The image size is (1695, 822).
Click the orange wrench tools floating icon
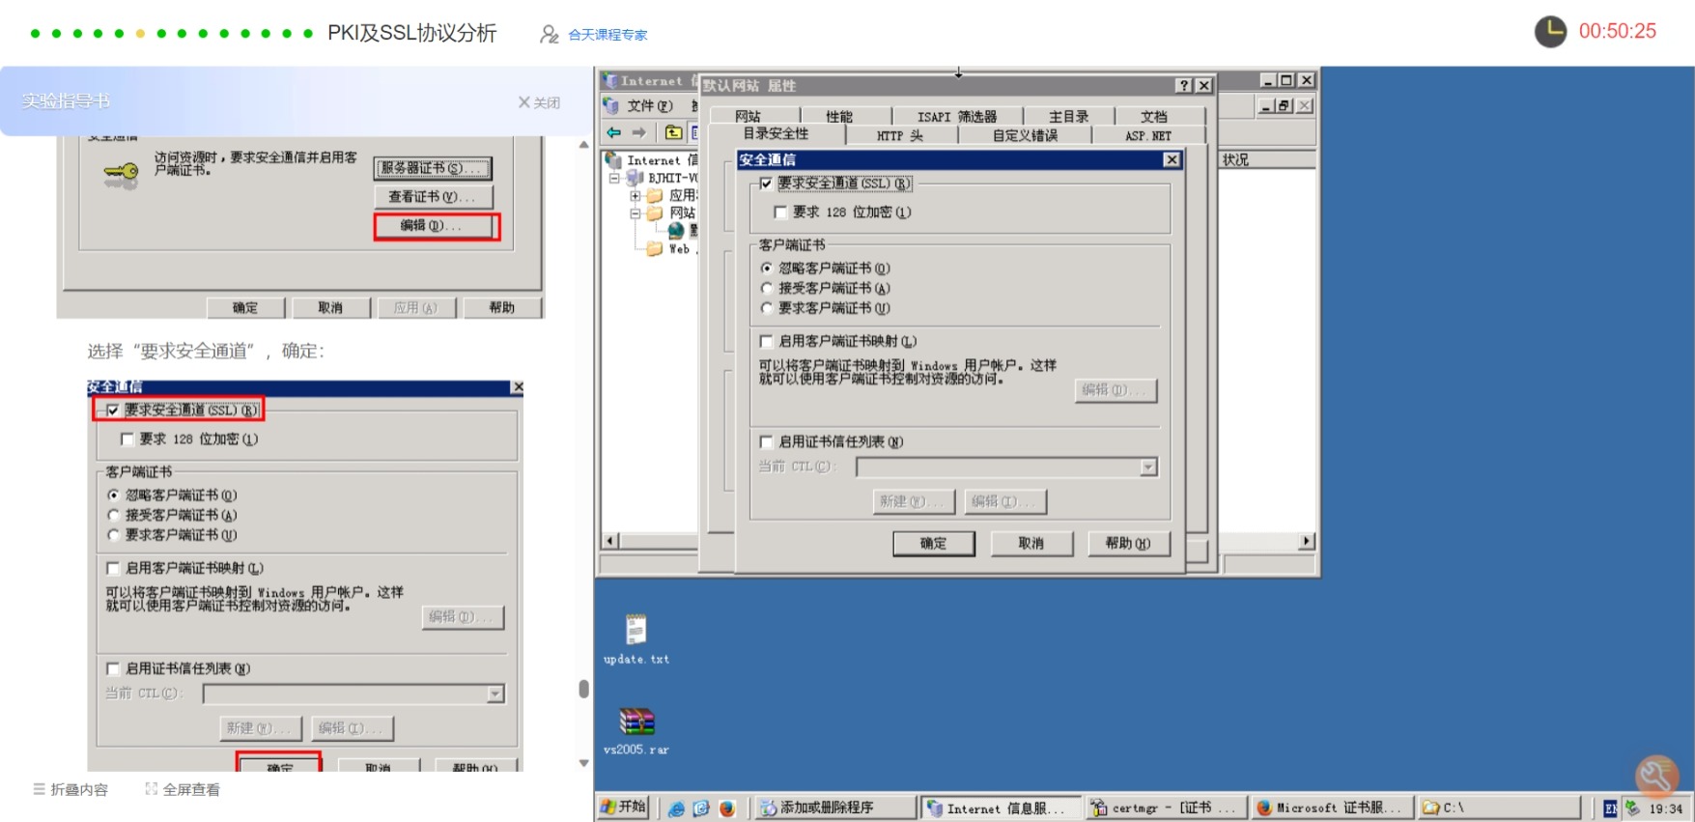pos(1656,776)
